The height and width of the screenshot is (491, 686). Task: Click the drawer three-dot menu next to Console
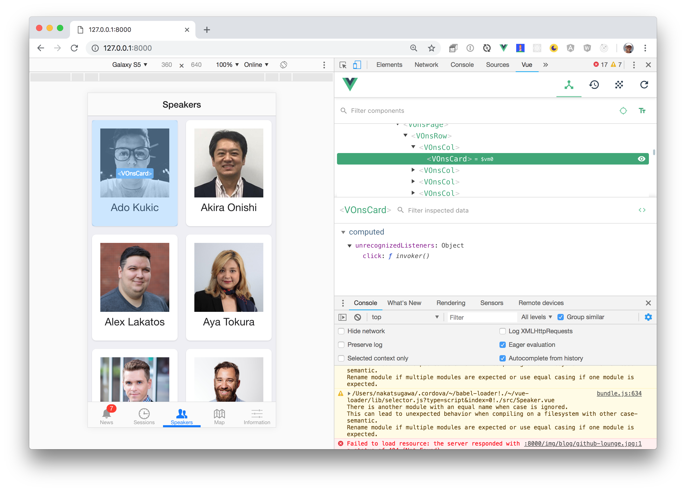pyautogui.click(x=343, y=303)
